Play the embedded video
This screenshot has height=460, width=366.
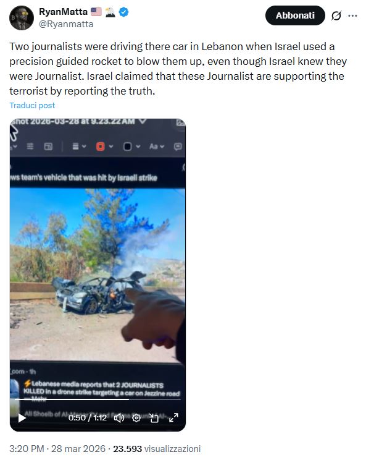click(x=22, y=417)
